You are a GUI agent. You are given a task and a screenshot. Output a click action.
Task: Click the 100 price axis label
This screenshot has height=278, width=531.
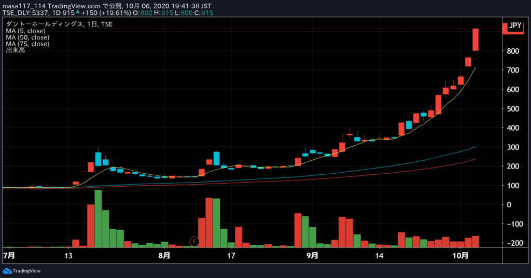pos(513,186)
